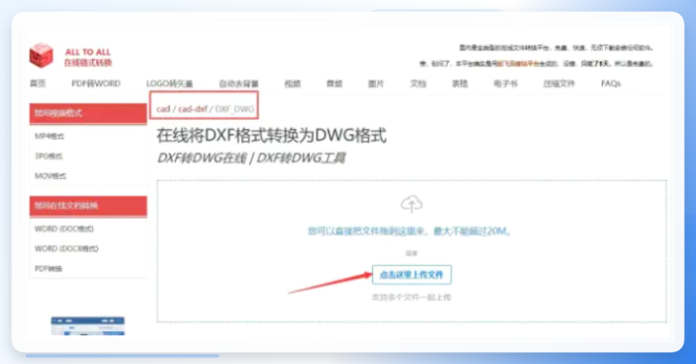The width and height of the screenshot is (696, 364).
Task: Click the 支持多个文件一起上传 note
Action: point(411,297)
